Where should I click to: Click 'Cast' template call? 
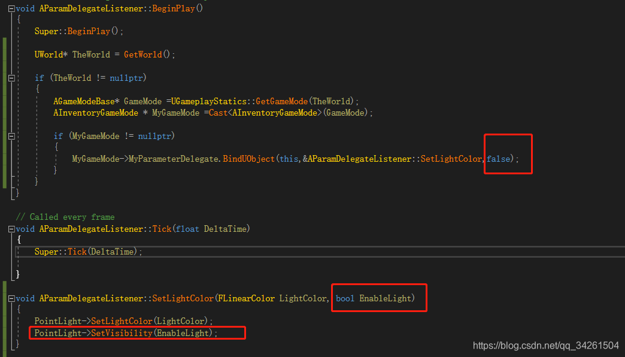coord(218,113)
